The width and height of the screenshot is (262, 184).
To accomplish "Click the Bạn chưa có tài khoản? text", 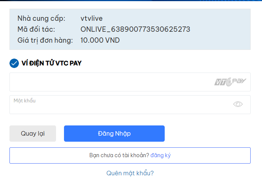I will [x=119, y=155].
